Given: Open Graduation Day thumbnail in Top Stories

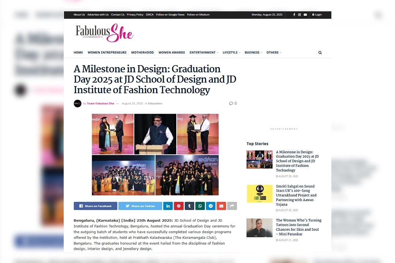Looking at the screenshot, I should (x=259, y=160).
